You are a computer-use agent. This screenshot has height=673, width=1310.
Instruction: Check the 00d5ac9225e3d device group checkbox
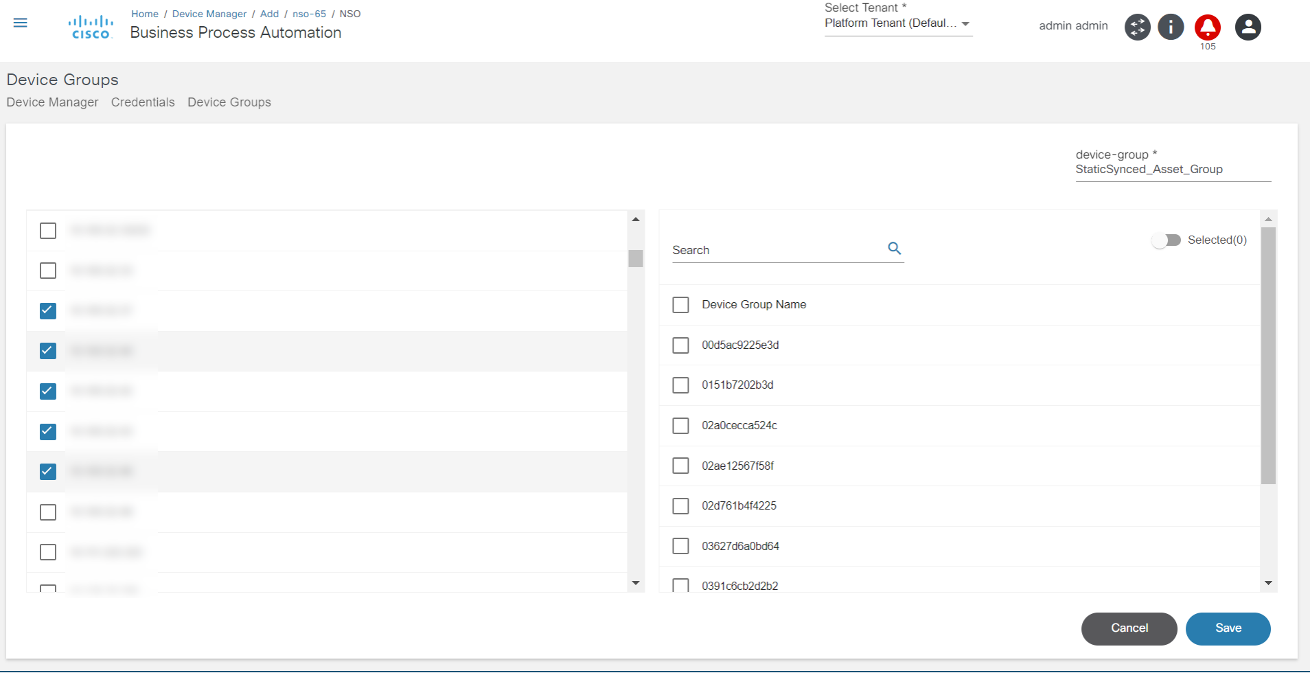[x=680, y=345]
